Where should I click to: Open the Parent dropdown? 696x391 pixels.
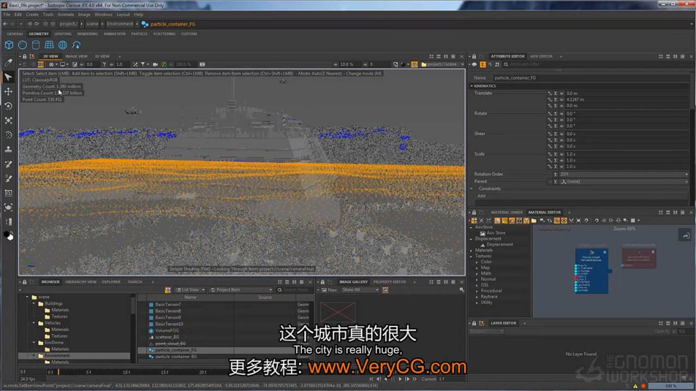(624, 182)
